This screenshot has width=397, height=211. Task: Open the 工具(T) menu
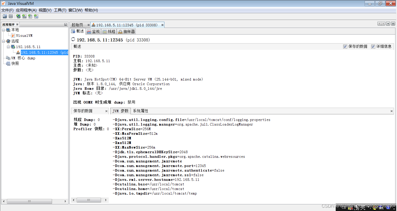(x=60, y=10)
